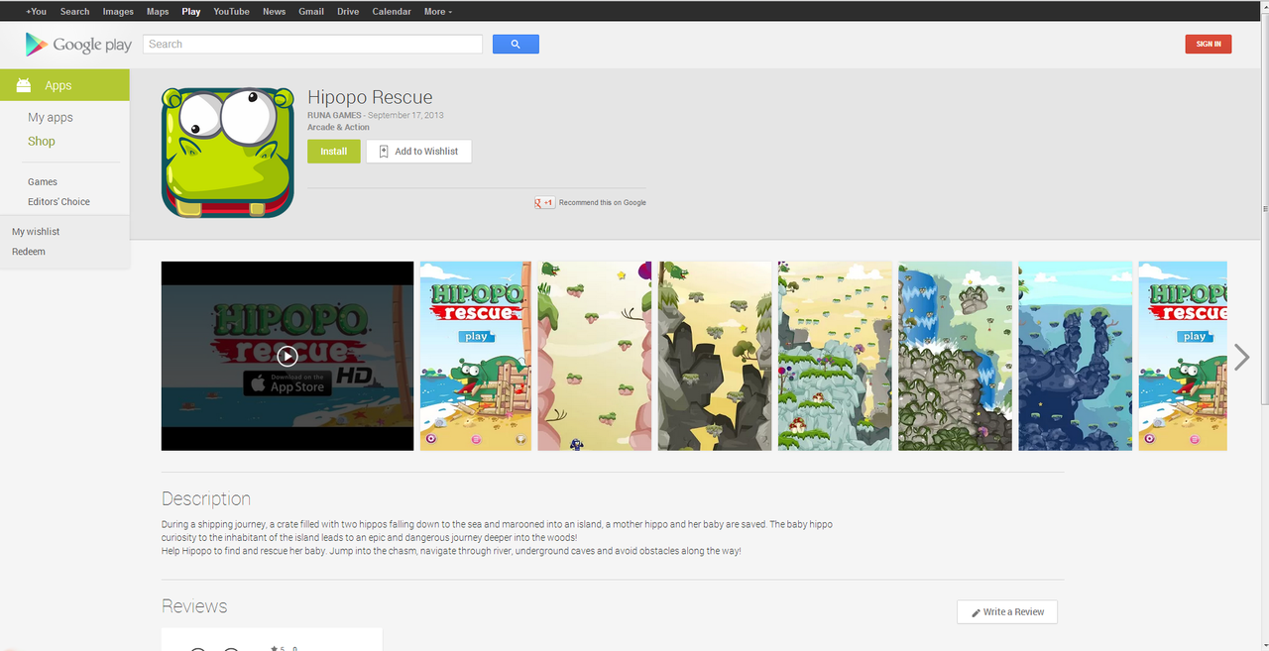
Task: Click the blue search magnifier button
Action: (x=516, y=45)
